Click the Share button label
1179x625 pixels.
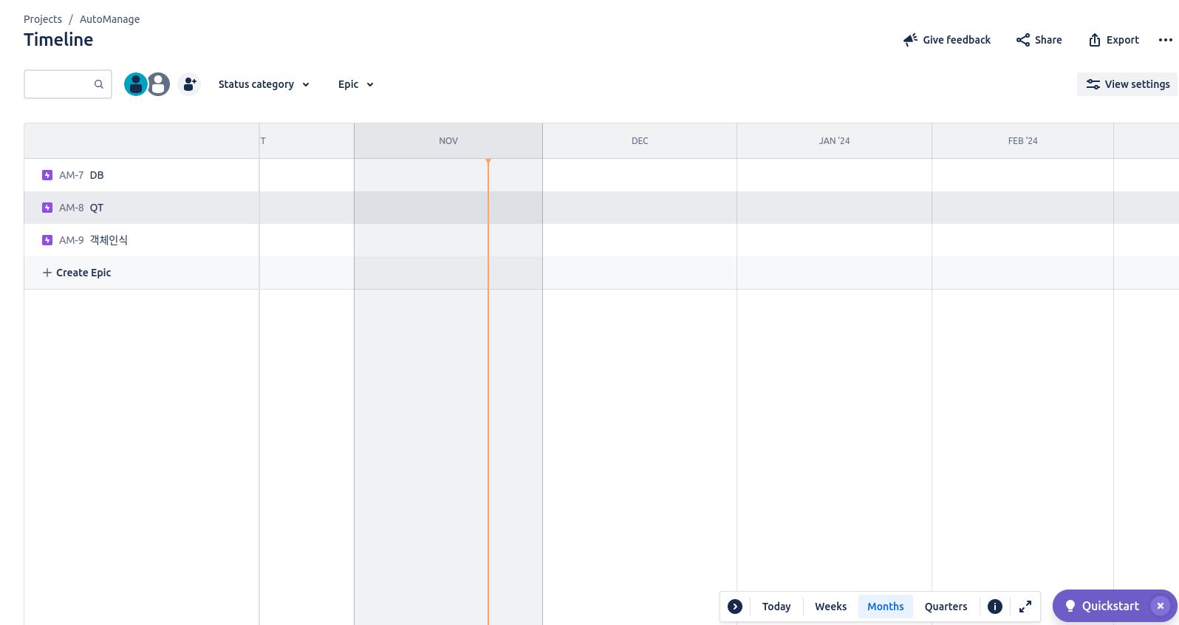(x=1048, y=40)
